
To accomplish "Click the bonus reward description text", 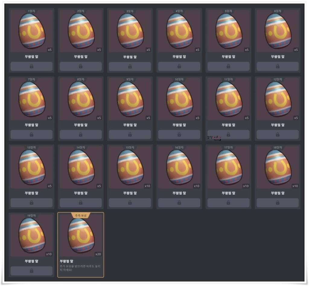I will [x=80, y=268].
